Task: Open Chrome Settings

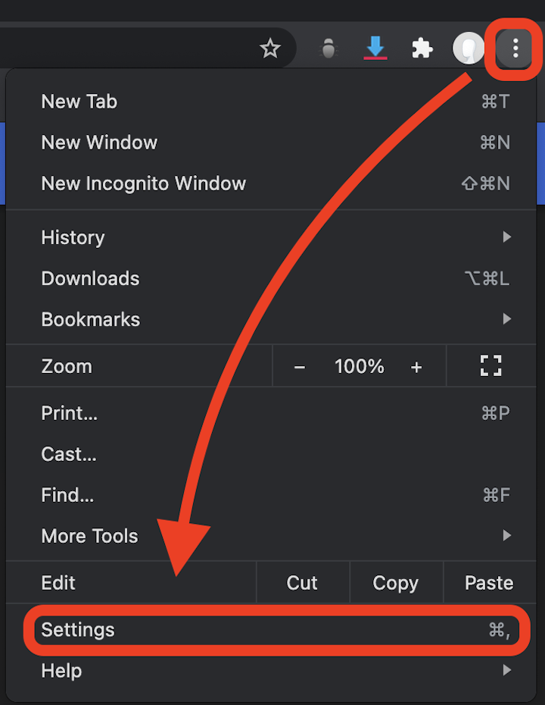Action: coord(78,629)
